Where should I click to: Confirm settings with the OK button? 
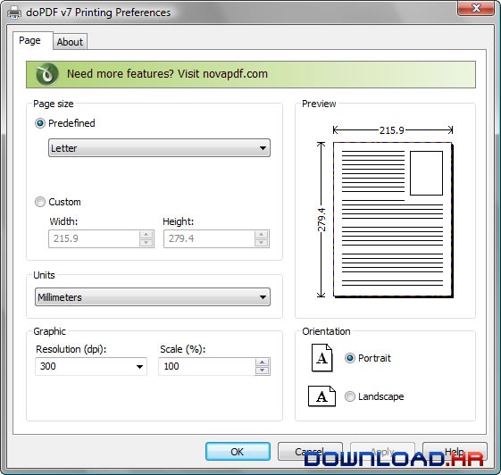click(x=238, y=452)
